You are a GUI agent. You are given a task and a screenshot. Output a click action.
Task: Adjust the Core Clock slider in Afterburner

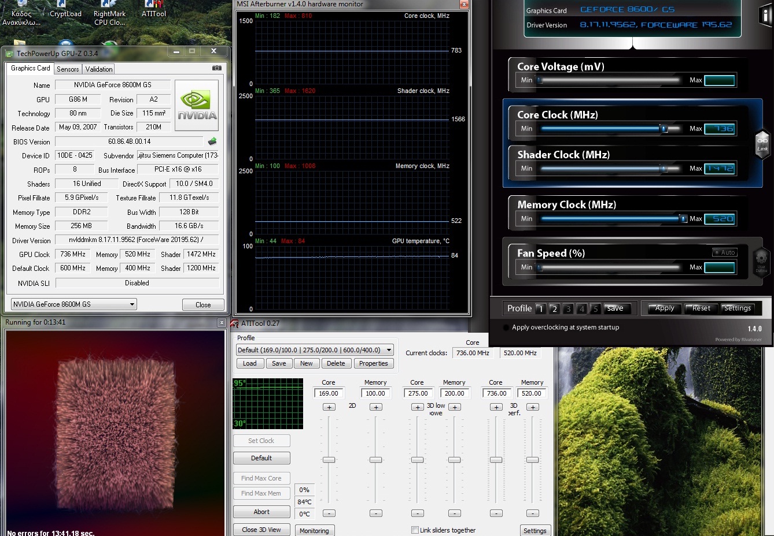click(x=664, y=129)
